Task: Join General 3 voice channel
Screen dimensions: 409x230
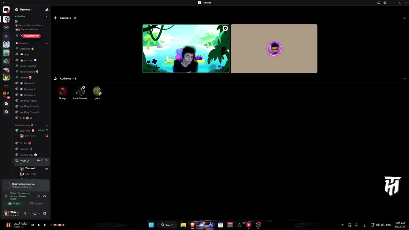Action: point(31,95)
